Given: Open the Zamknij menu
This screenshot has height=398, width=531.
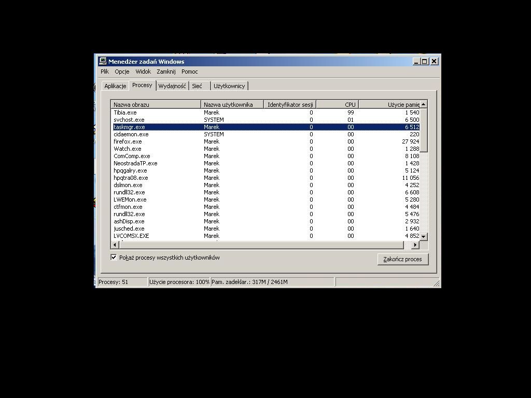Looking at the screenshot, I should coord(166,72).
